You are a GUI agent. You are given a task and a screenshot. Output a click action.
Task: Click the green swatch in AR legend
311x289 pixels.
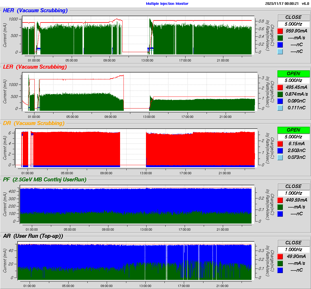tap(280, 263)
